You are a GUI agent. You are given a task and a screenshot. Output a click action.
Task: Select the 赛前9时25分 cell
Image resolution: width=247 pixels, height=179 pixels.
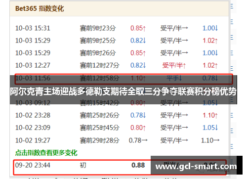(98, 41)
